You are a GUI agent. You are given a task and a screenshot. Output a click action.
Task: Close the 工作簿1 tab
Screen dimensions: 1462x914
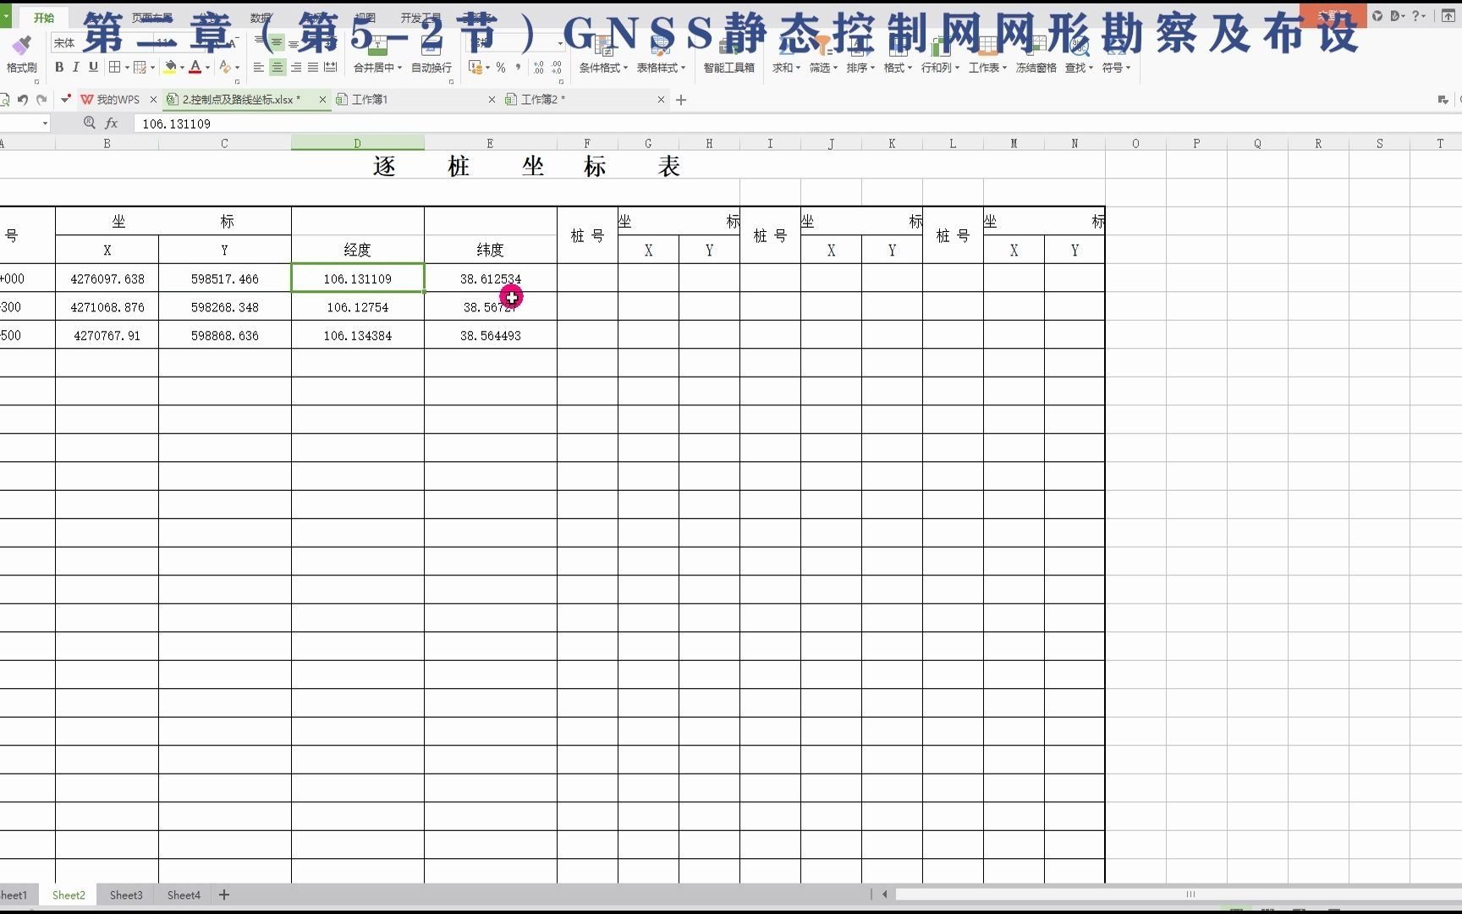[492, 100]
